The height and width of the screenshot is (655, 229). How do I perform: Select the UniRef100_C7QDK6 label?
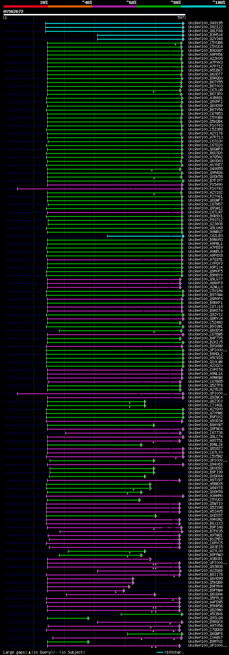coord(205,630)
